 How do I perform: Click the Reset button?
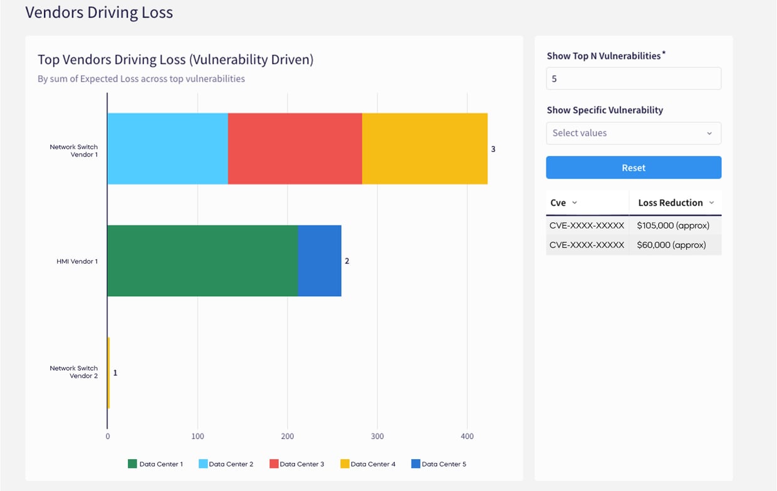(634, 168)
